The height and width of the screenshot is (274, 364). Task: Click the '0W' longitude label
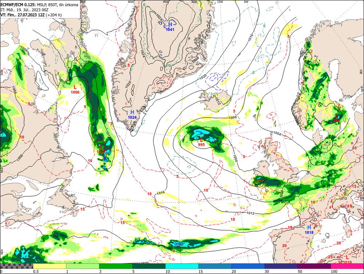coord(246,2)
